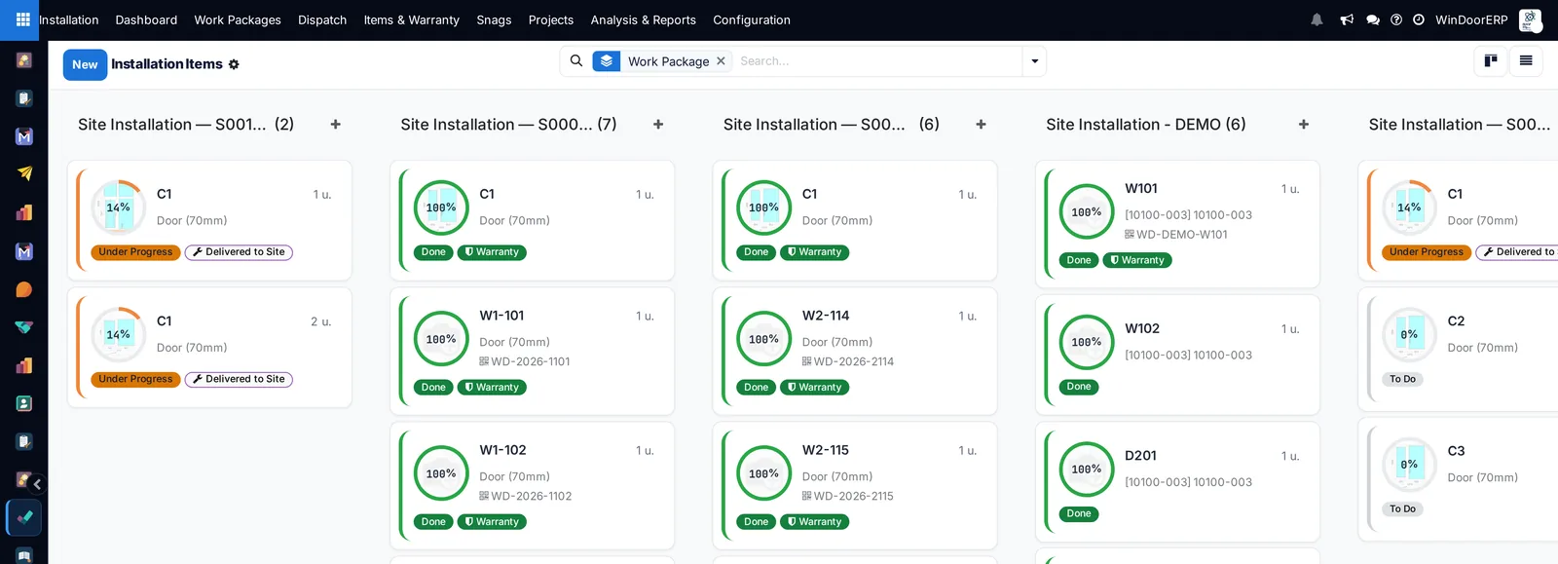Viewport: 1558px width, 564px height.
Task: Add item to Site Installation S00 (6) column
Action: click(x=982, y=125)
